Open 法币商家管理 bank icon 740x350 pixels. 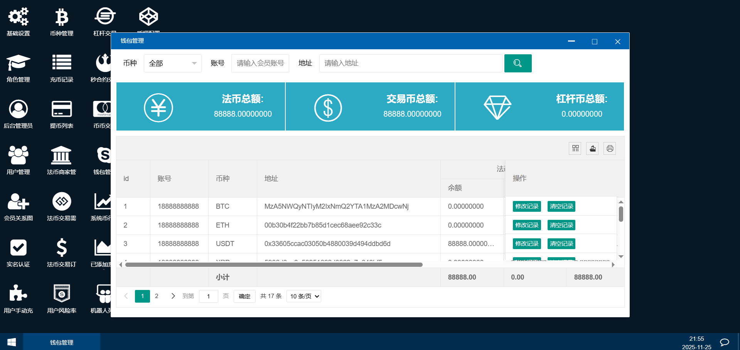(x=62, y=156)
